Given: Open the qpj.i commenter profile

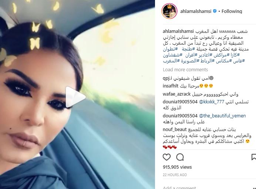Looking at the screenshot, I should [x=167, y=79].
